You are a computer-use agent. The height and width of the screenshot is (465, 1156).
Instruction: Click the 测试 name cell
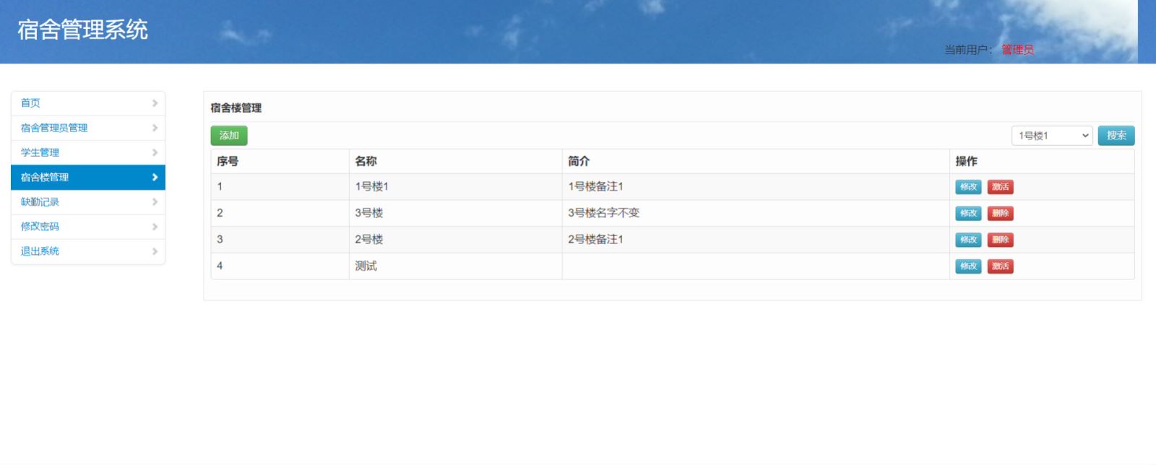click(455, 266)
